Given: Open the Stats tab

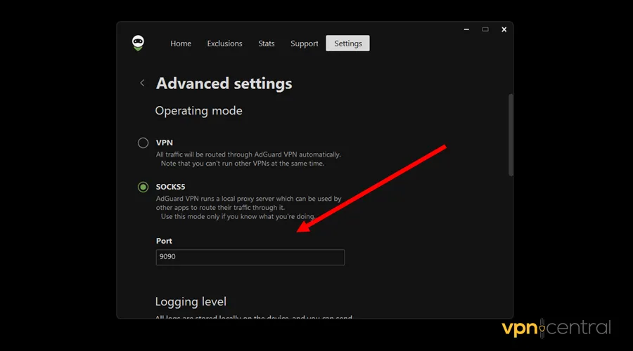Looking at the screenshot, I should [266, 44].
